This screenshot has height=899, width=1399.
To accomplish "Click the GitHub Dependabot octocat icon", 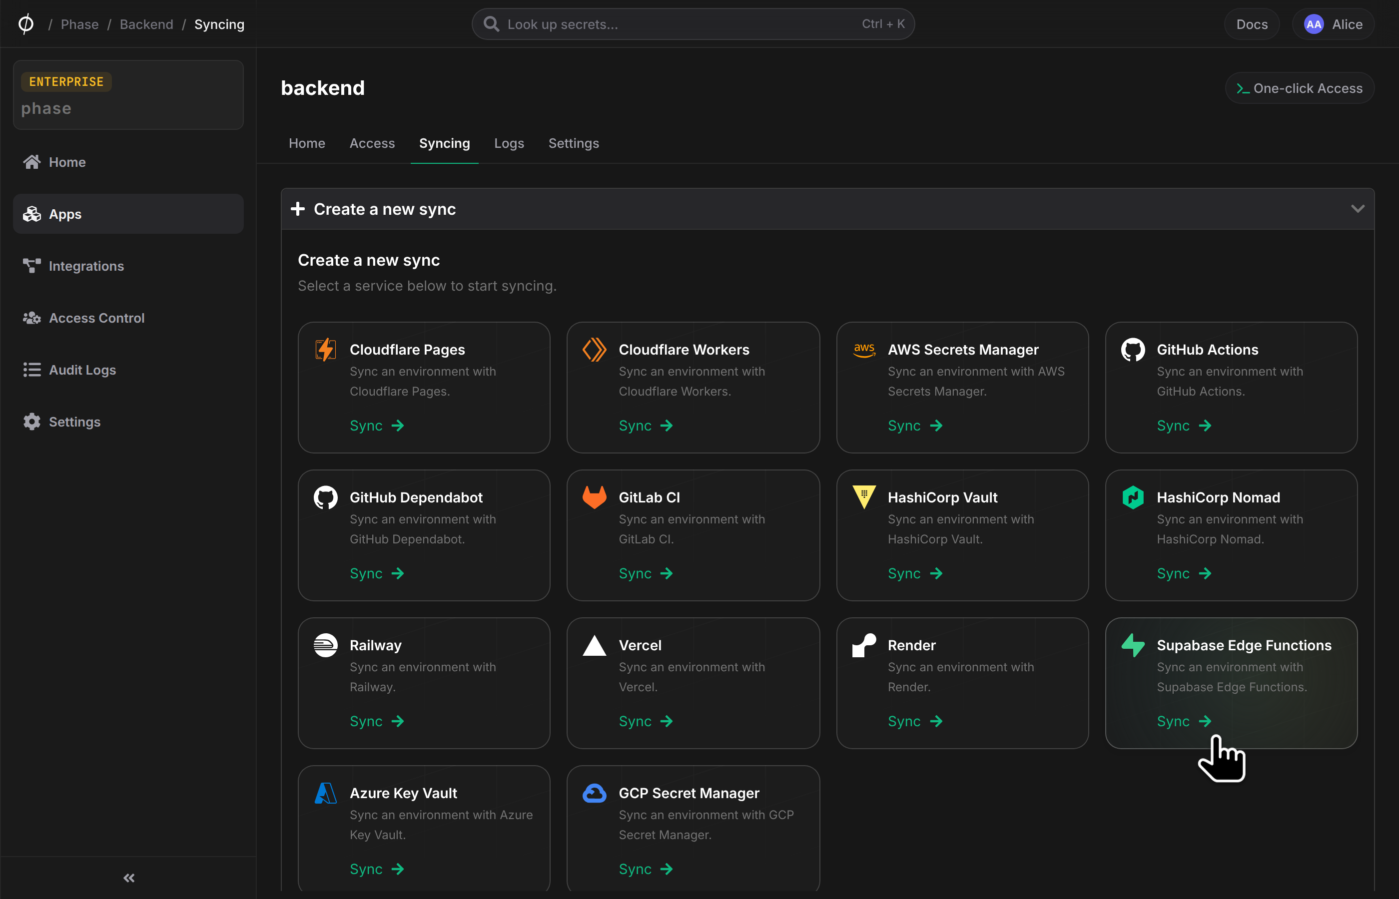I will point(326,497).
